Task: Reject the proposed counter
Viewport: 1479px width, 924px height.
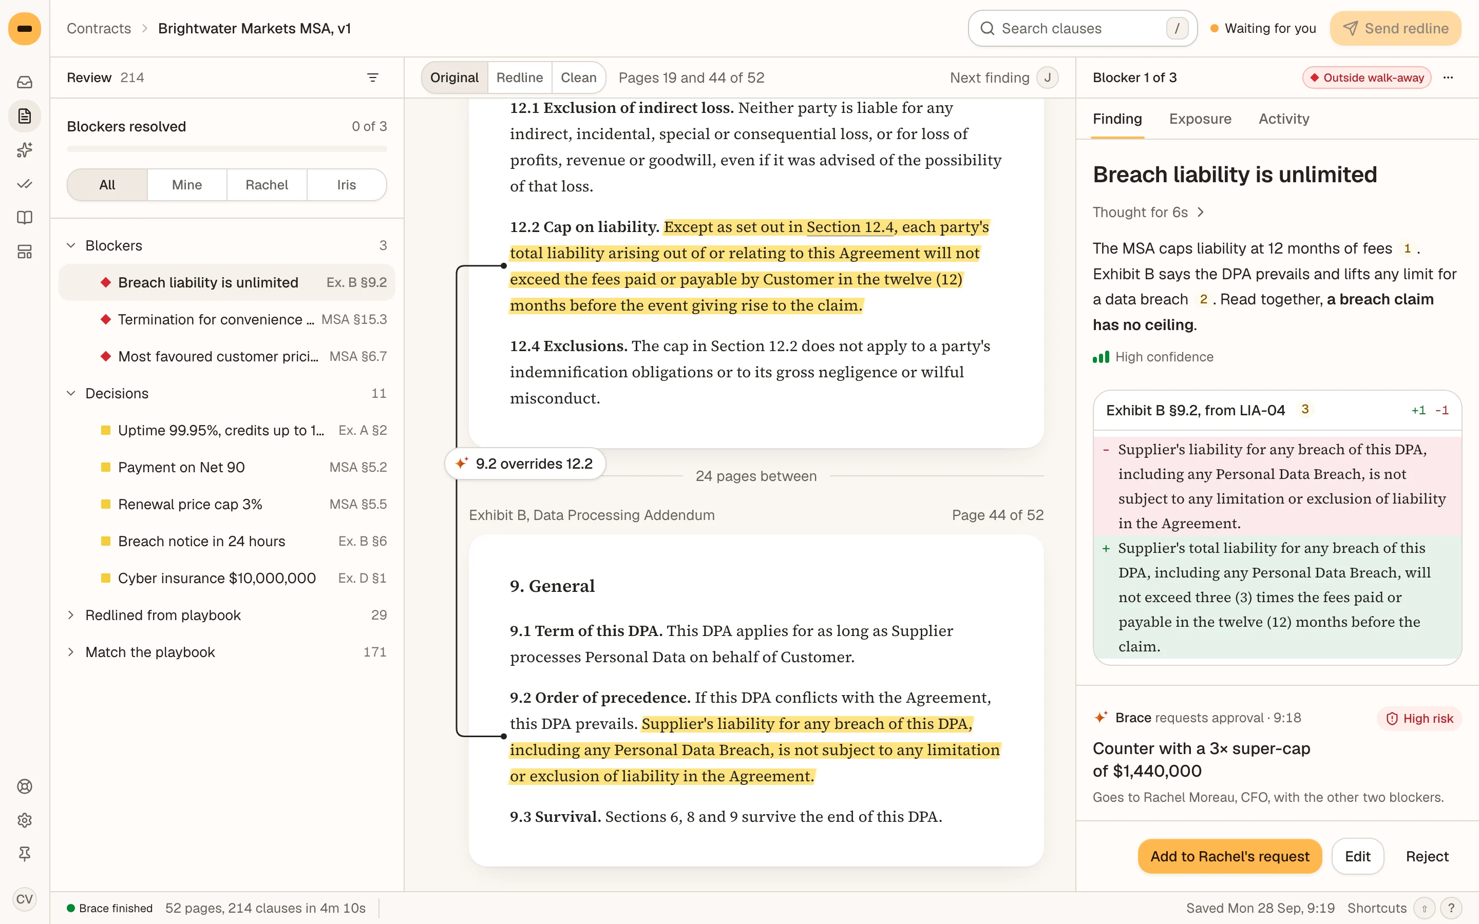Action: coord(1427,856)
